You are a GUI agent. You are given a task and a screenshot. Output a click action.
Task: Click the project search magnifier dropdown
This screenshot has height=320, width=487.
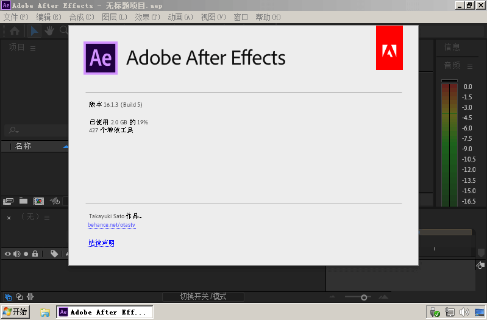tap(13, 130)
